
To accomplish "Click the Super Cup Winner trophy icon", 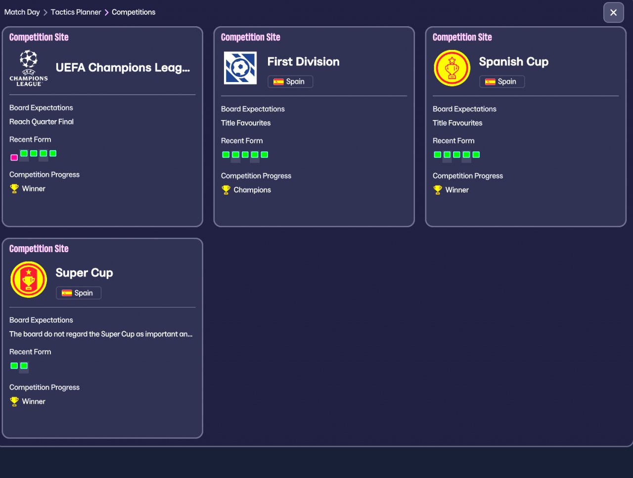I will pos(14,401).
